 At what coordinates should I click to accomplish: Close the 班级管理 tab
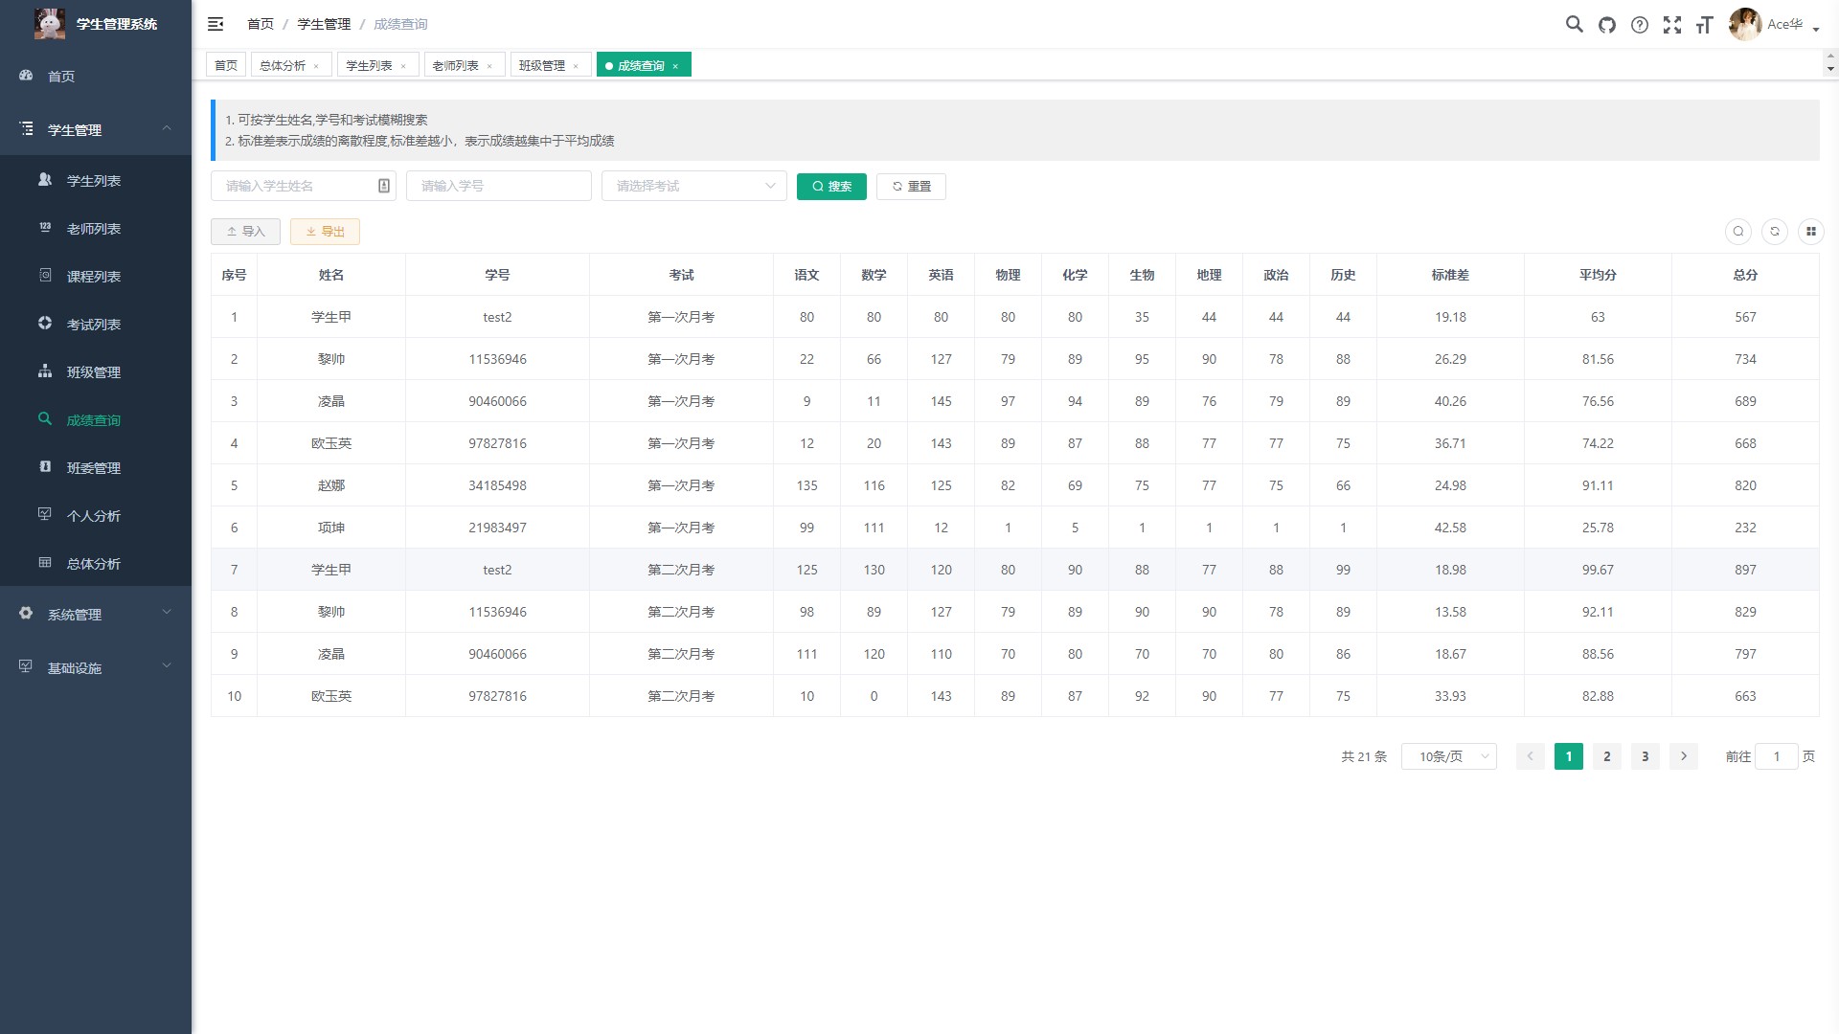[576, 66]
